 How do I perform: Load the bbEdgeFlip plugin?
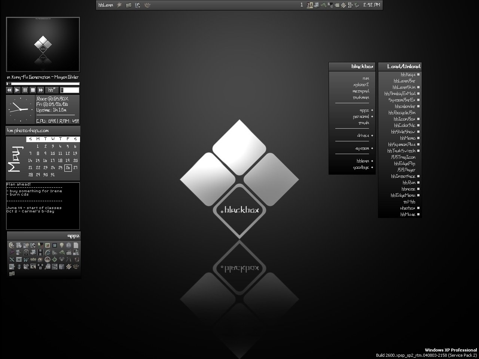point(400,163)
